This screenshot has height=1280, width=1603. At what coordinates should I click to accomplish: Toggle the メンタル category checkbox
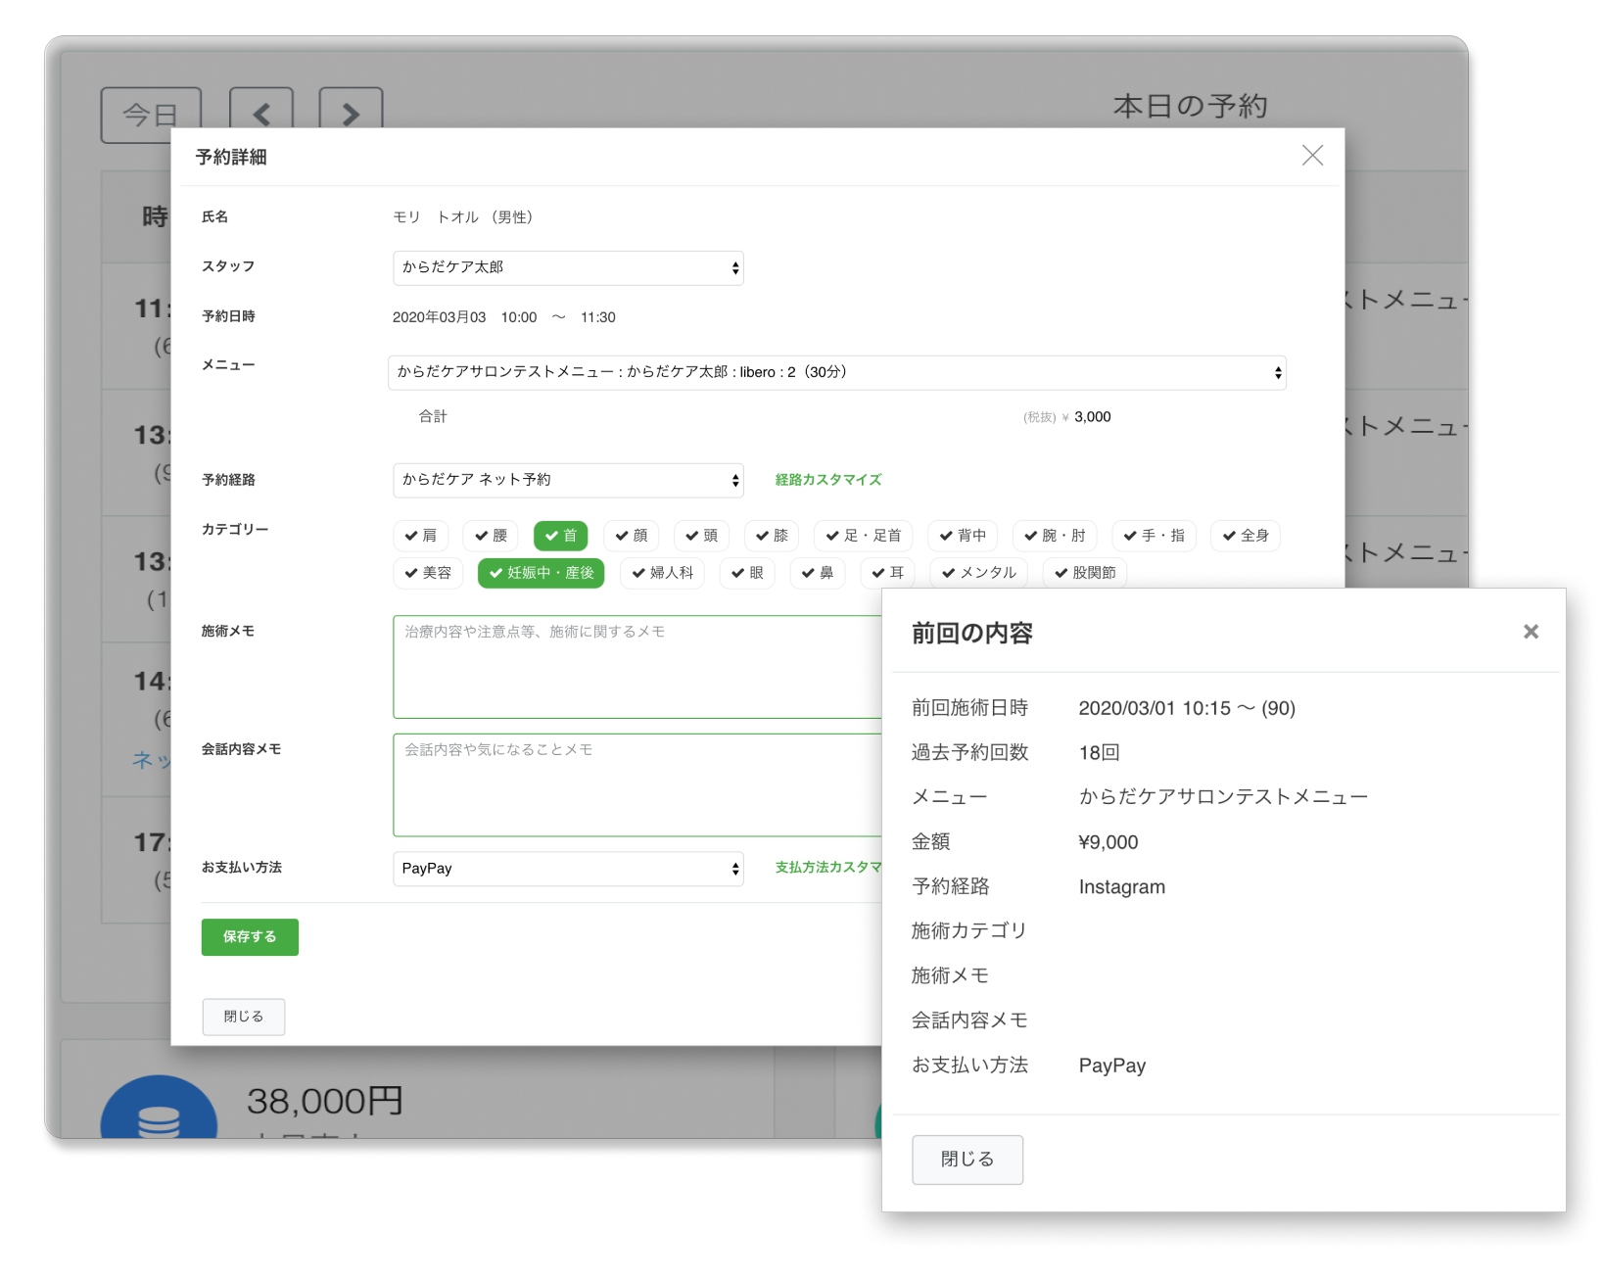click(x=977, y=574)
